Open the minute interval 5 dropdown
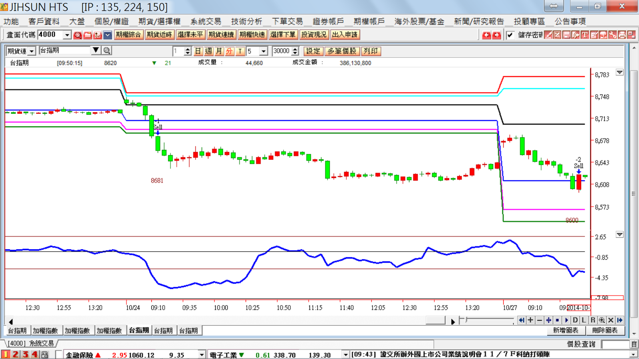 click(263, 51)
